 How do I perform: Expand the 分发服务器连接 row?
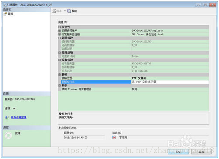click(x=60, y=34)
